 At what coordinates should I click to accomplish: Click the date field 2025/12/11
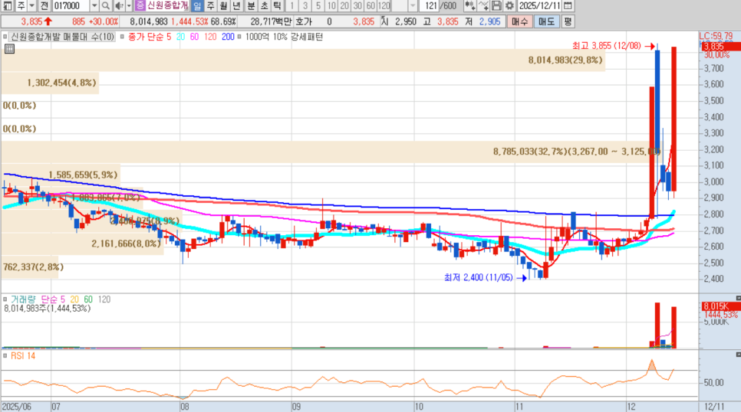coord(539,5)
